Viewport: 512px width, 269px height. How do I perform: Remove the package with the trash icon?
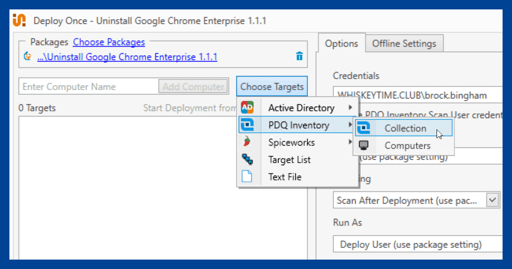[x=299, y=56]
